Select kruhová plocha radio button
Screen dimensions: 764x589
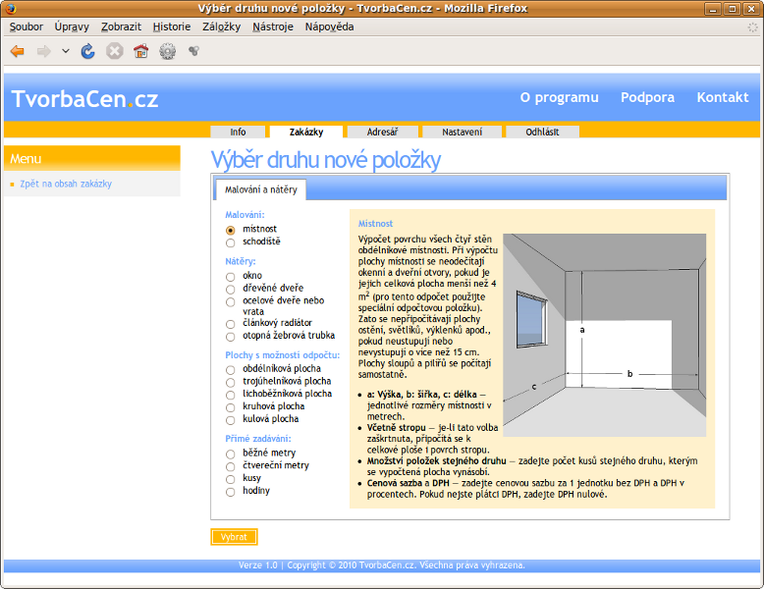231,407
